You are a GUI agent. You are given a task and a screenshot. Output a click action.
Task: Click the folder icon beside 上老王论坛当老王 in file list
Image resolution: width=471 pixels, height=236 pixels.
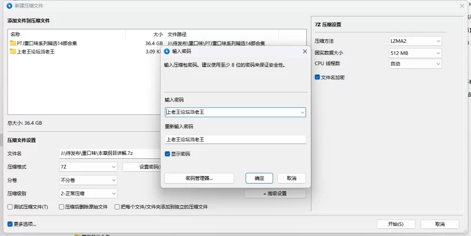coord(12,52)
